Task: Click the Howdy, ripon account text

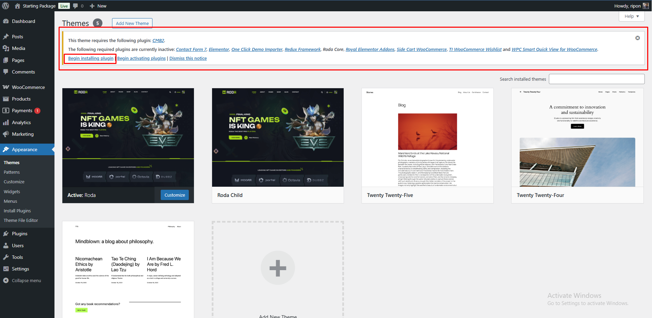Action: [x=627, y=6]
